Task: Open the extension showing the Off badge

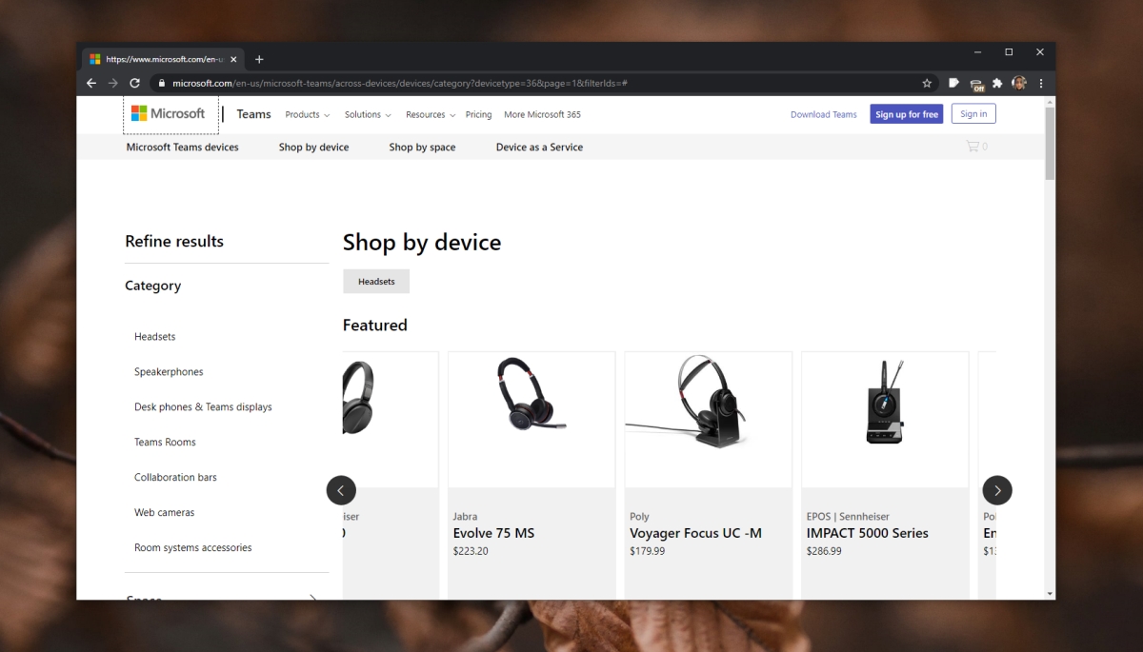Action: pos(976,84)
